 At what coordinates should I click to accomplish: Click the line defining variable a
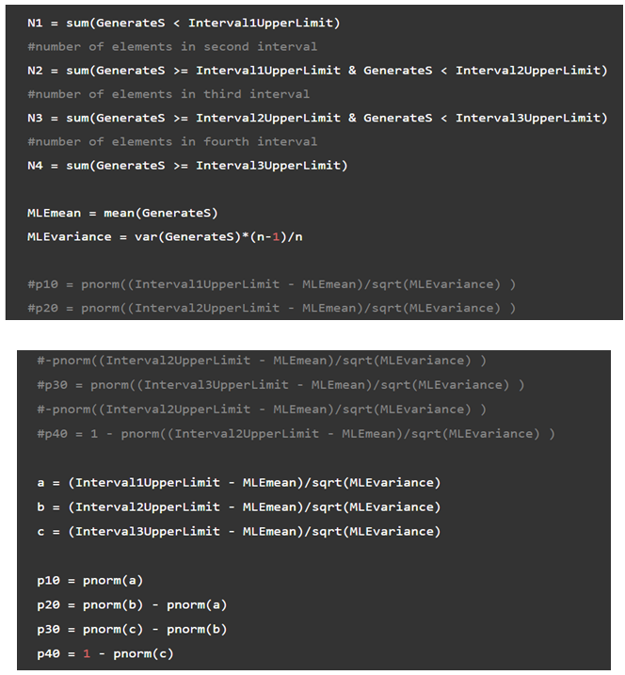pyautogui.click(x=238, y=482)
